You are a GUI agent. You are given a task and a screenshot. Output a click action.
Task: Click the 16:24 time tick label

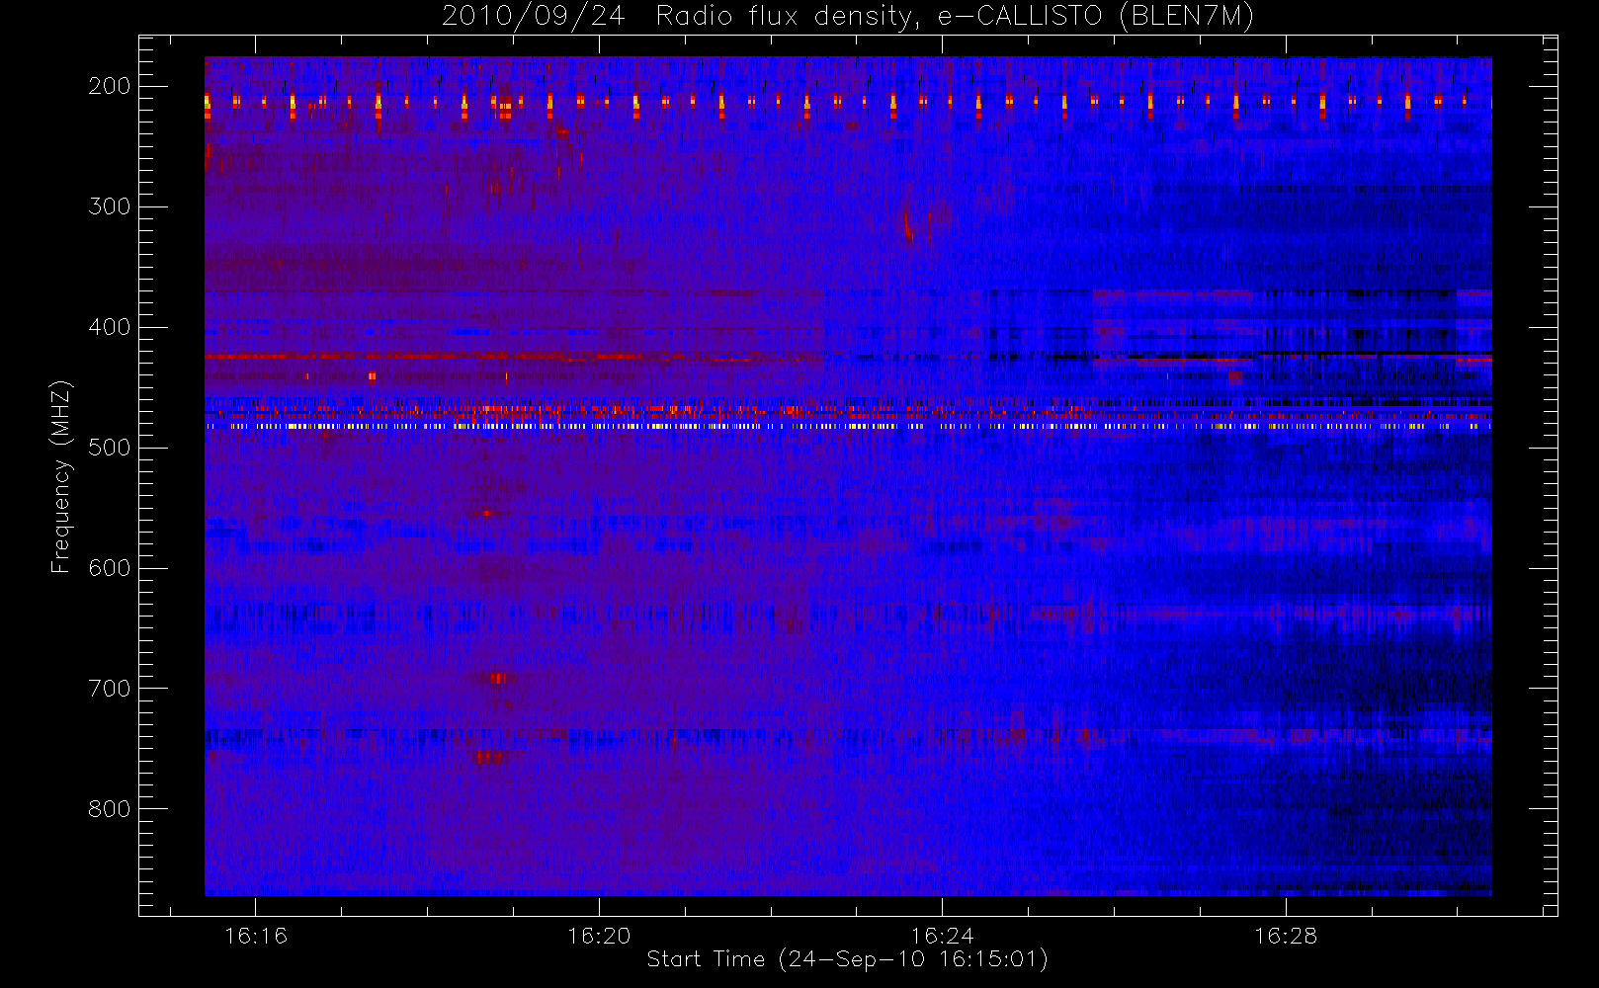[x=942, y=936]
